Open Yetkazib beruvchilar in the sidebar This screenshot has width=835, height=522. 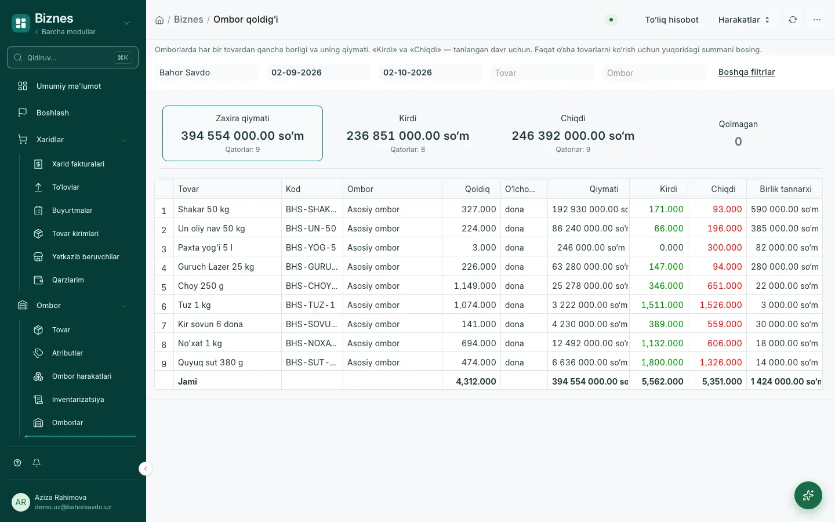(x=78, y=257)
